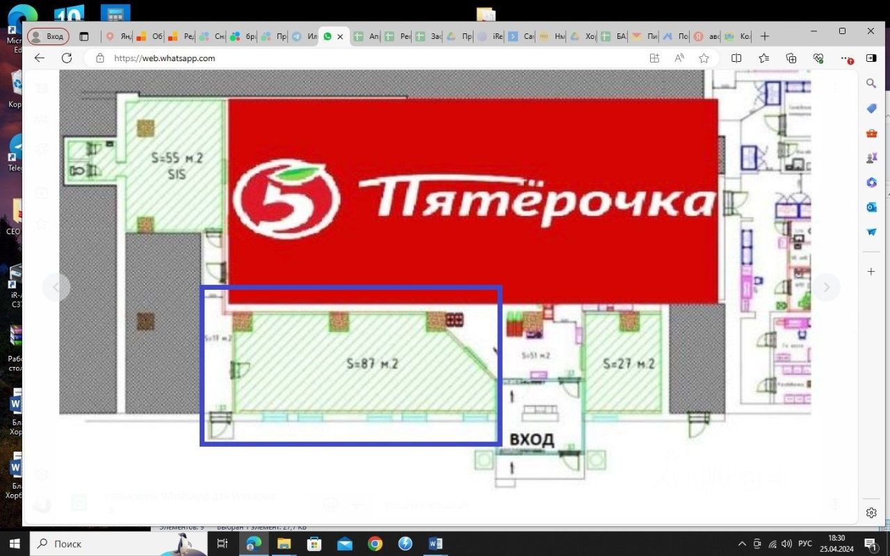
Task: Switch to the Пи tab
Action: point(645,36)
